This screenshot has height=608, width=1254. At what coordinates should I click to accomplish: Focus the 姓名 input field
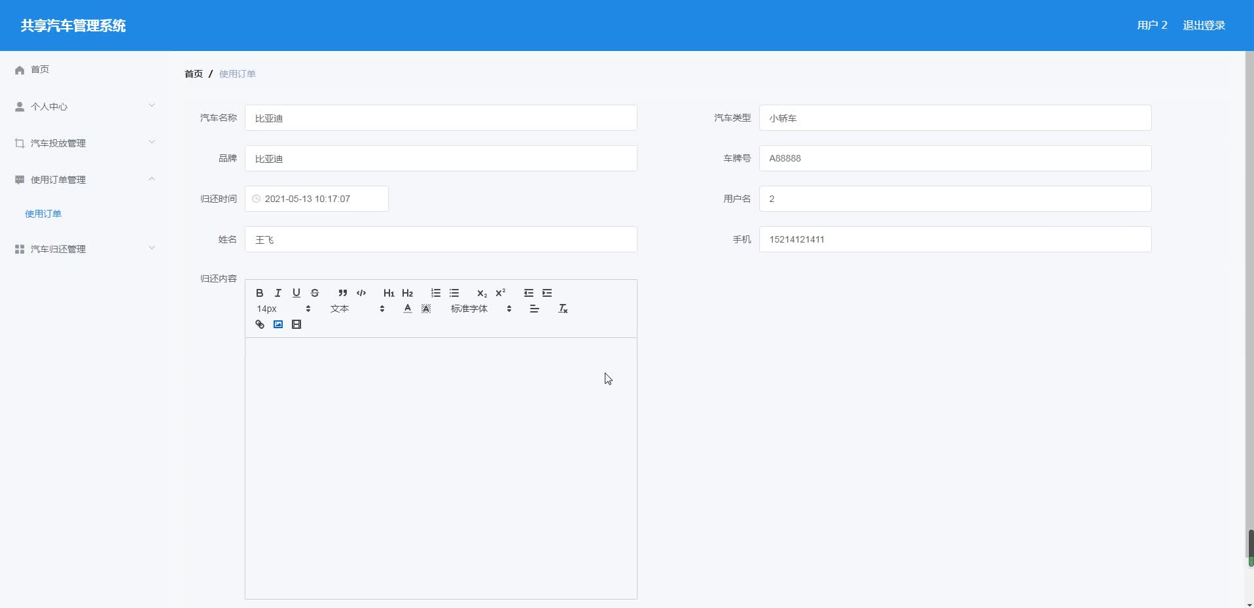(441, 239)
